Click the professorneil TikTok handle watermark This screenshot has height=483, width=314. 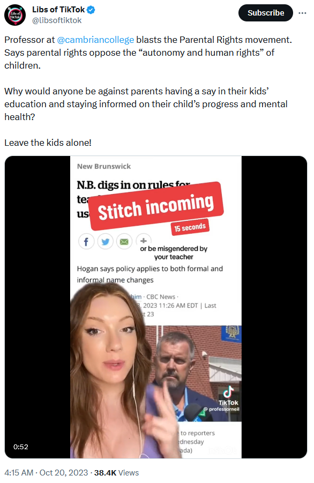tap(222, 409)
